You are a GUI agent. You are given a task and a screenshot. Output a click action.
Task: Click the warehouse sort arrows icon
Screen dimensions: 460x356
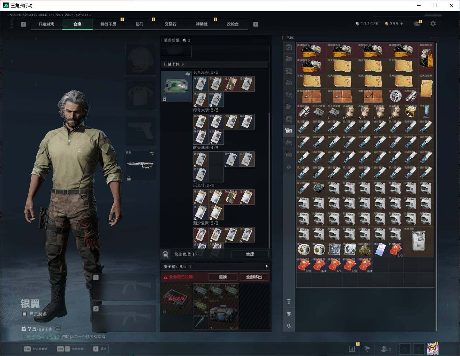pos(289,326)
